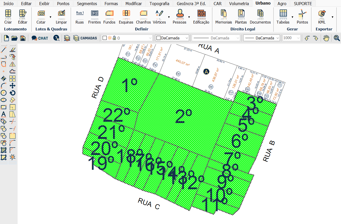
Task: Open the CHAT button
Action: click(x=40, y=38)
